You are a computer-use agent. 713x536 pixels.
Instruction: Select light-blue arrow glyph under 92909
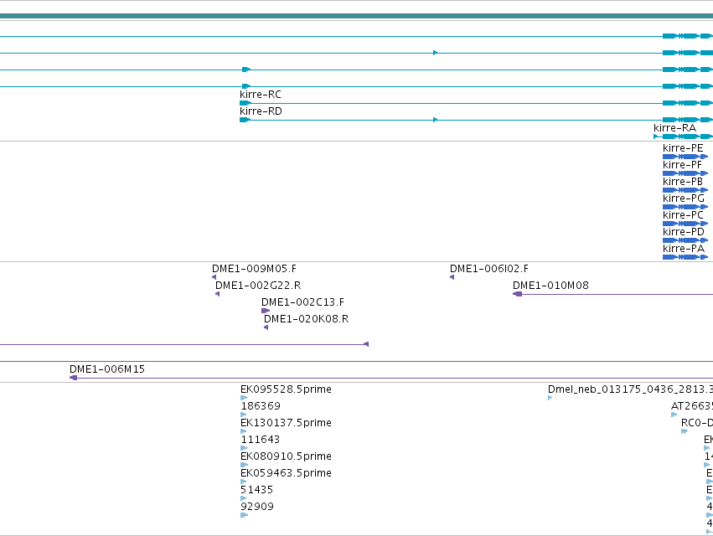tap(244, 515)
